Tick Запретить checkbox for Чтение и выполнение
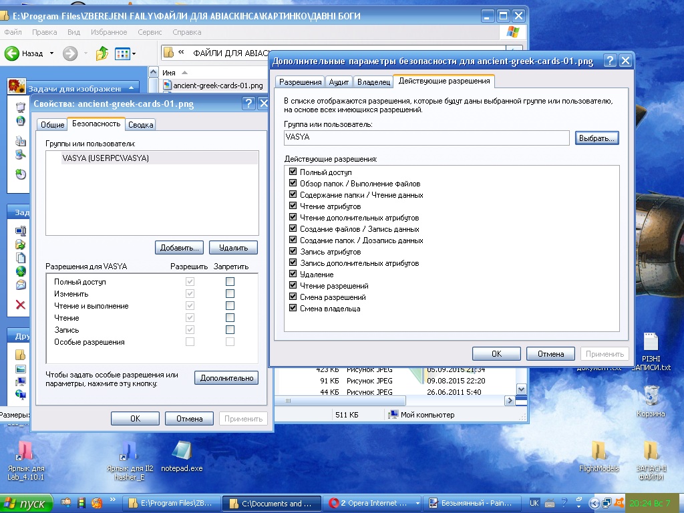Image resolution: width=684 pixels, height=513 pixels. pos(230,305)
